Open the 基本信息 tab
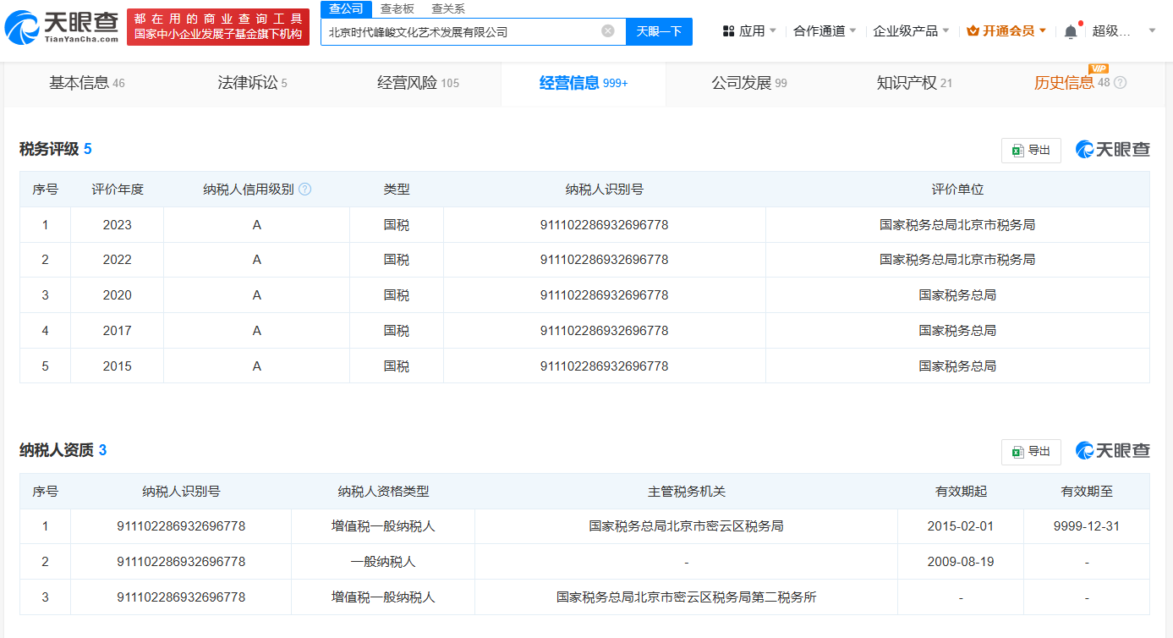 coord(87,83)
